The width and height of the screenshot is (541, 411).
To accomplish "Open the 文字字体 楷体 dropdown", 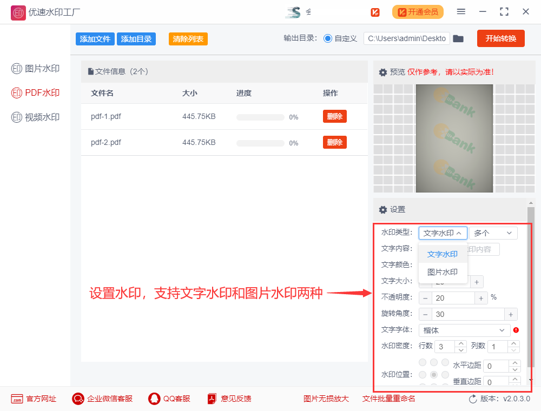I will [464, 330].
